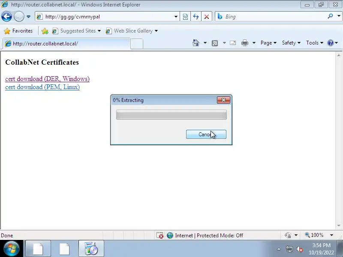Click the Home page icon
This screenshot has width=343, height=257.
click(x=196, y=43)
